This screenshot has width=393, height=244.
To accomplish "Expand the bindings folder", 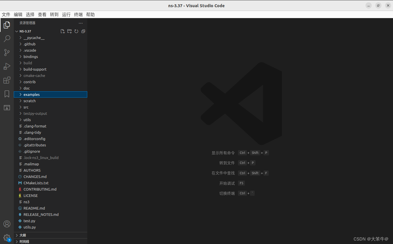I will click(20, 57).
